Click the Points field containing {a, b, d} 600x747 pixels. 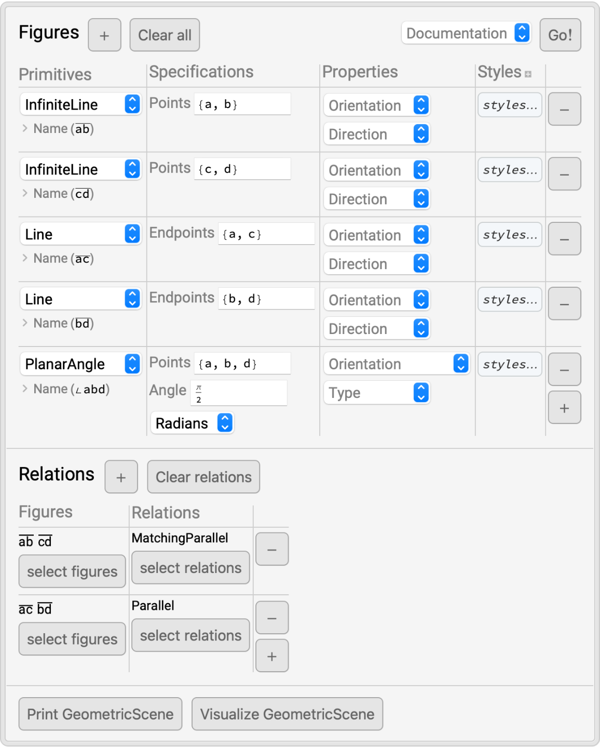242,364
